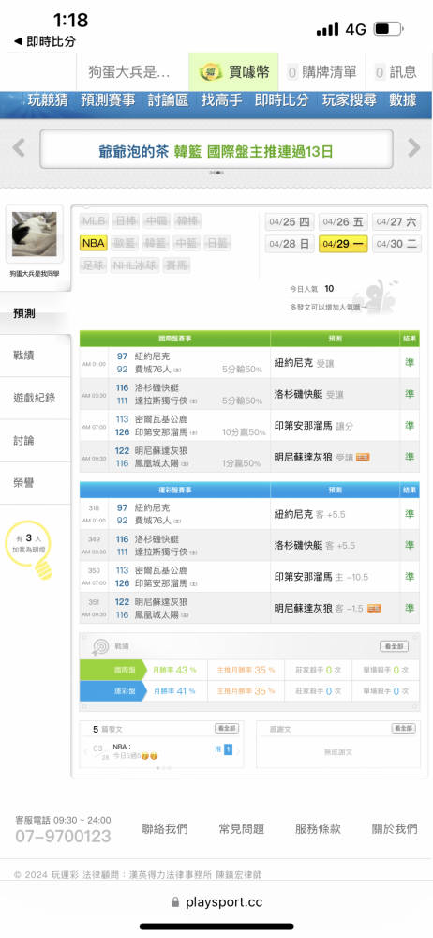The width and height of the screenshot is (433, 938).
Task: Select the NBA league filter
Action: point(94,243)
